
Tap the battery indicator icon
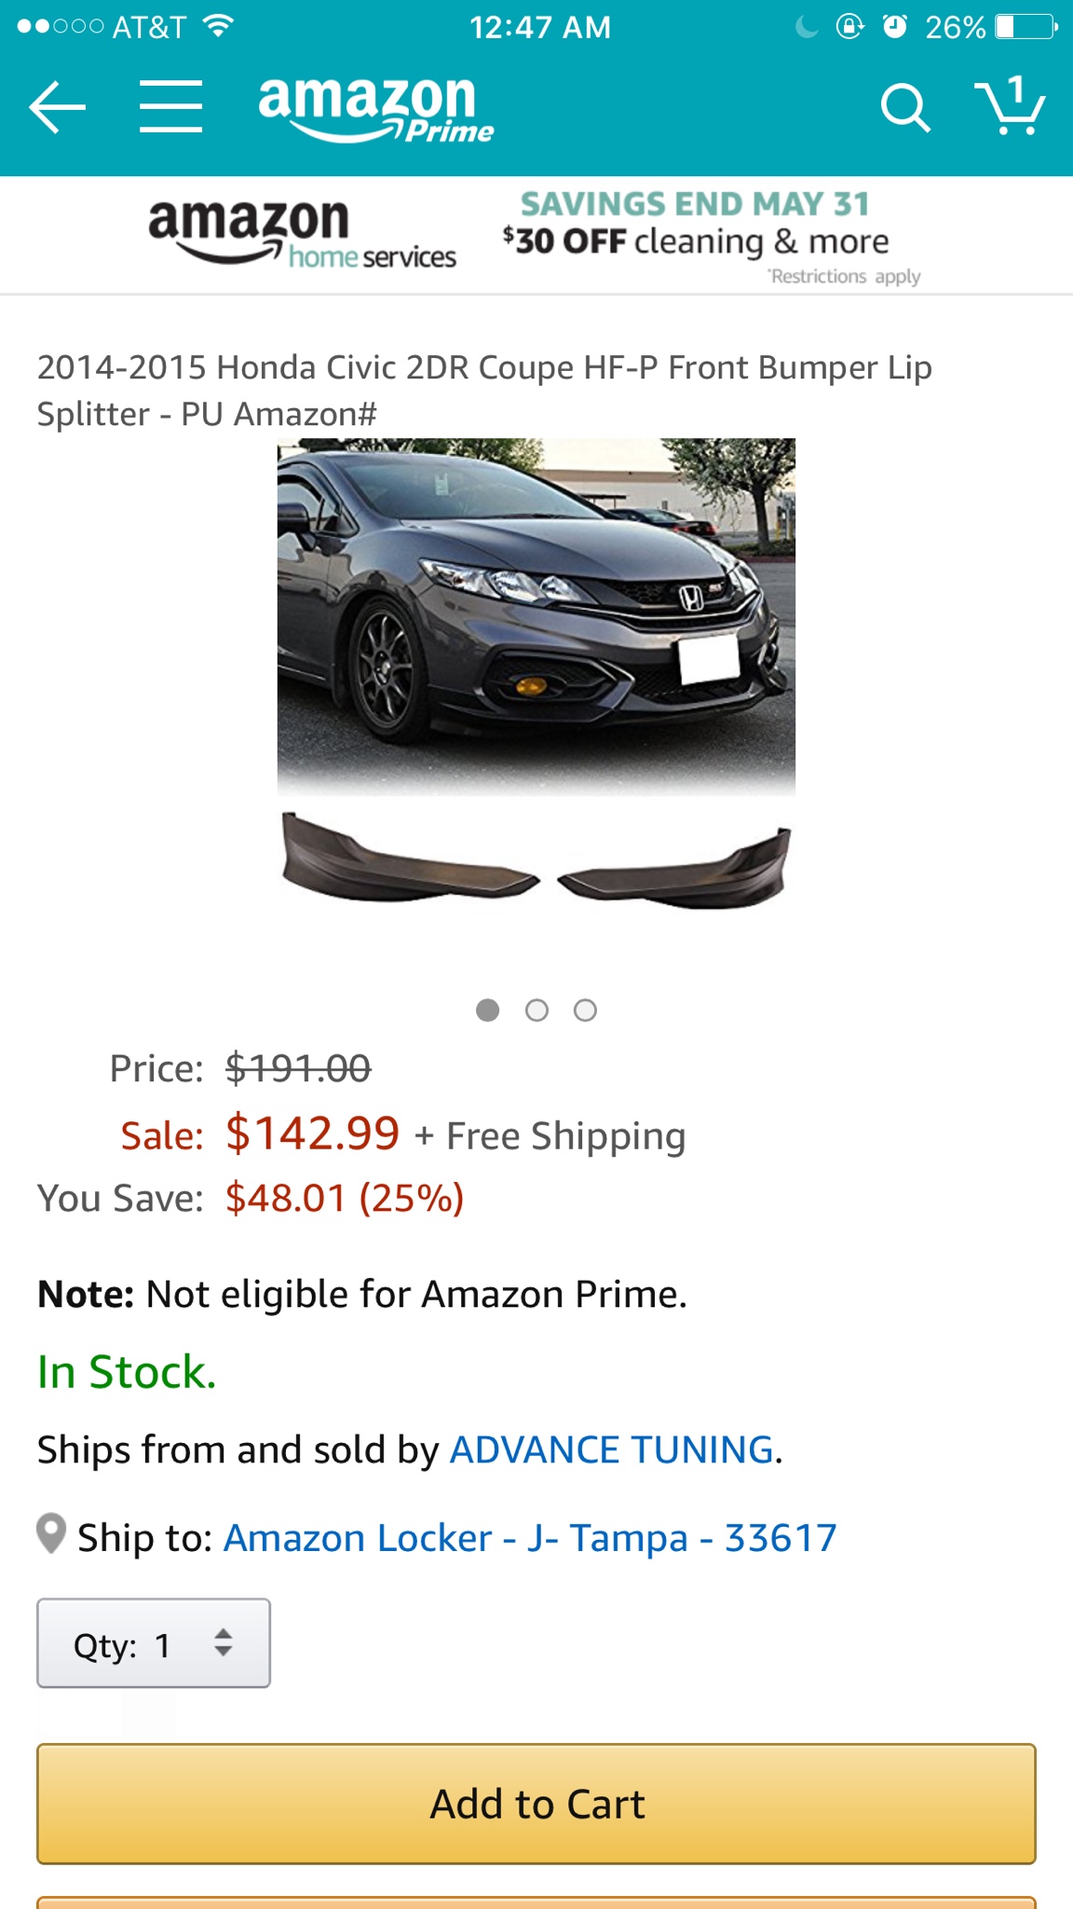[1026, 27]
